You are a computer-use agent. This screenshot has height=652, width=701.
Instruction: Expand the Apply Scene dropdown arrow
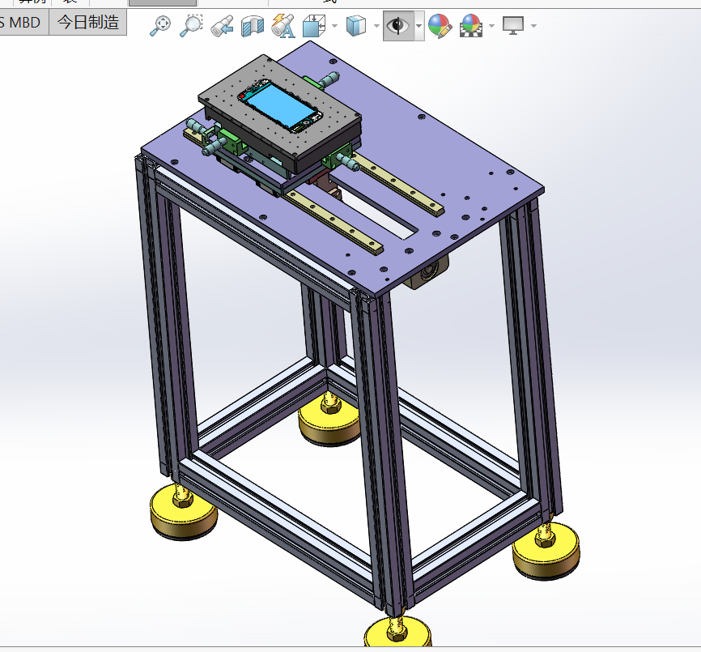[x=492, y=26]
